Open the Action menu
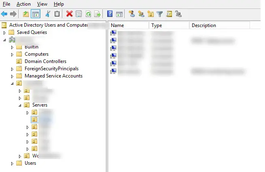The width and height of the screenshot is (265, 172). [x=23, y=4]
